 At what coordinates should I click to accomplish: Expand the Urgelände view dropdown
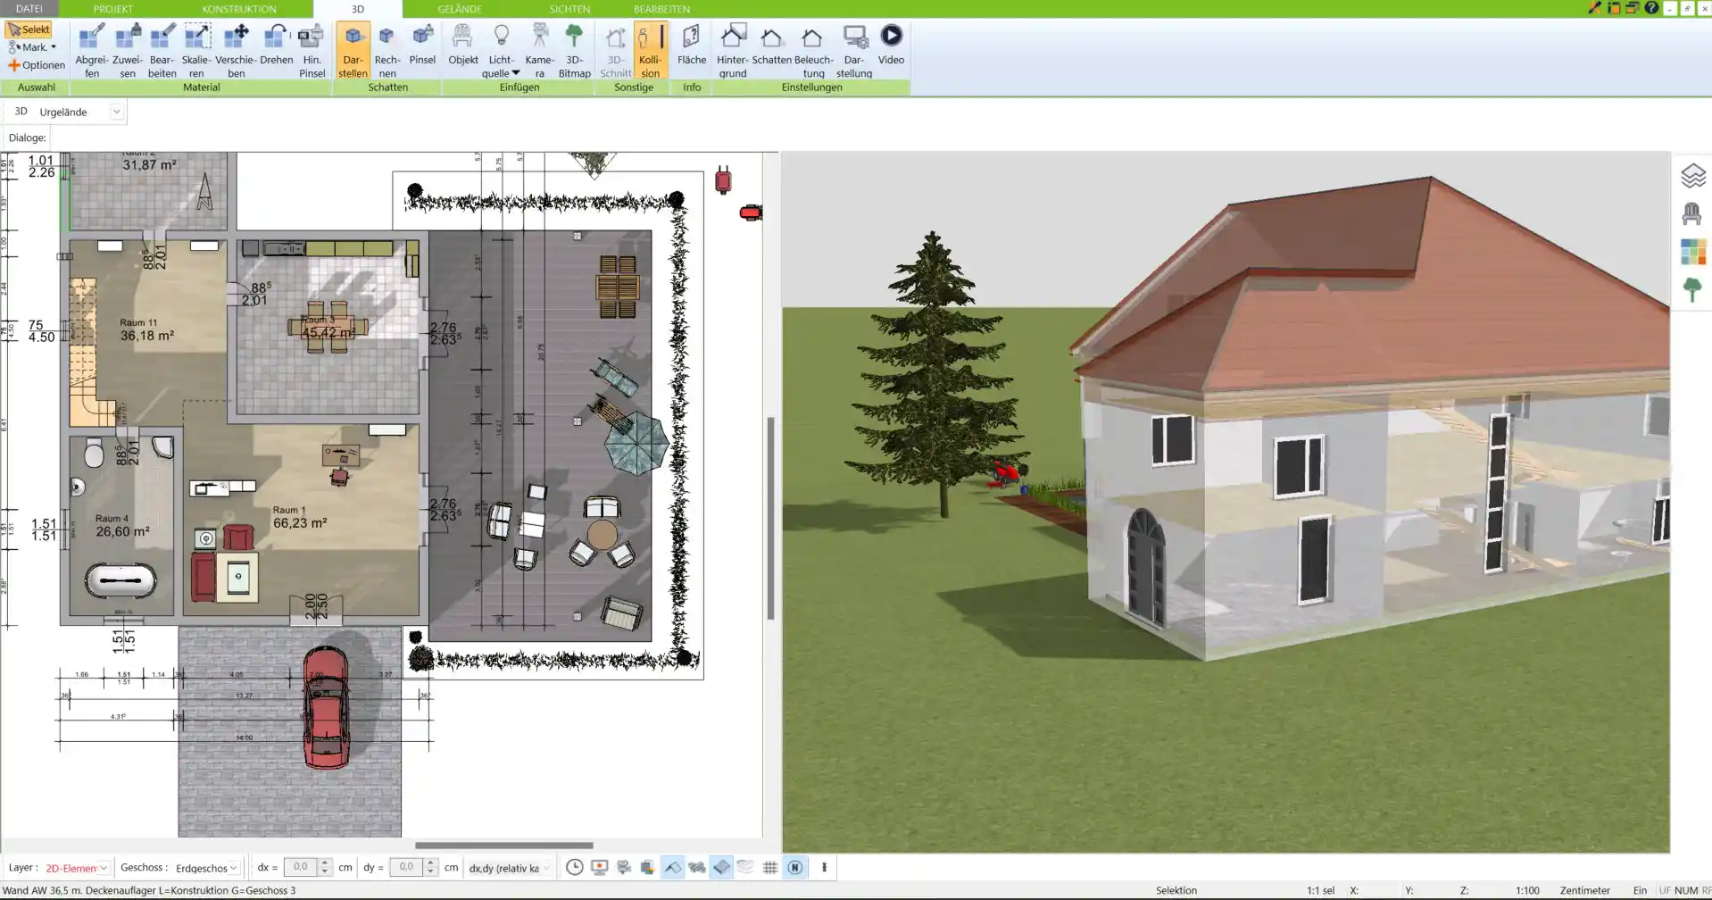116,112
